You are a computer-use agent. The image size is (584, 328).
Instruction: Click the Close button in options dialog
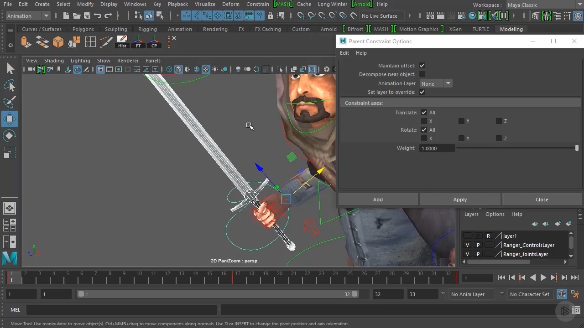(542, 200)
